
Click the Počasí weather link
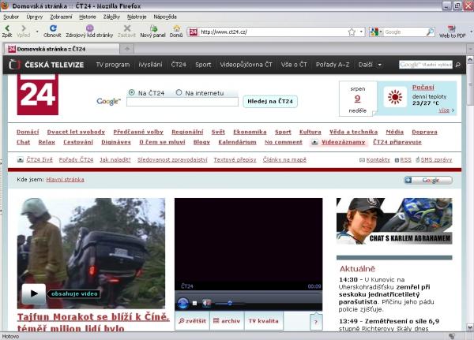click(x=423, y=88)
